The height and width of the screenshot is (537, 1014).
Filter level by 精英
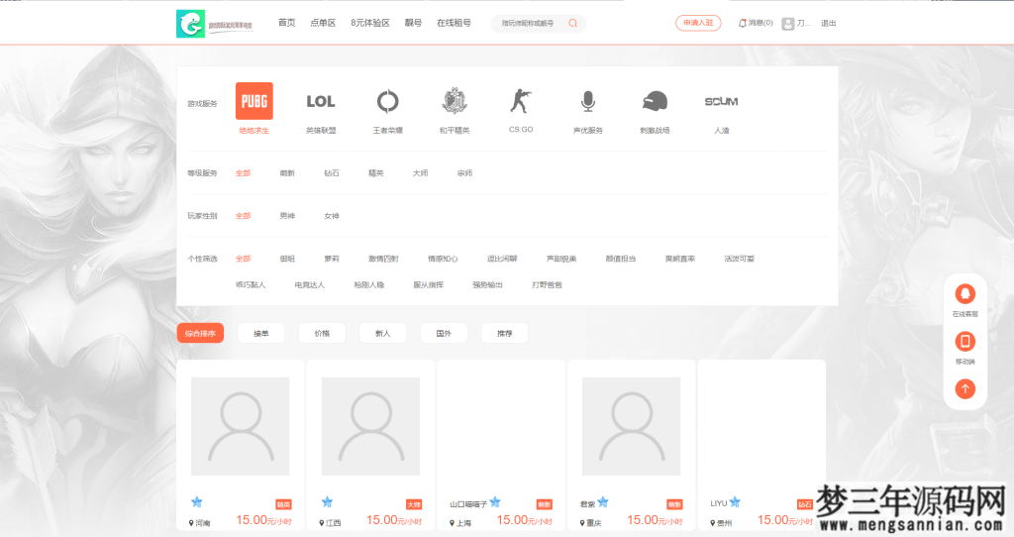(x=375, y=173)
